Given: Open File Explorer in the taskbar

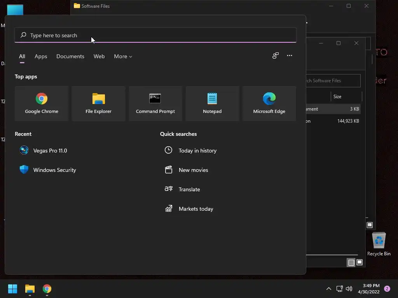Looking at the screenshot, I should (x=30, y=289).
